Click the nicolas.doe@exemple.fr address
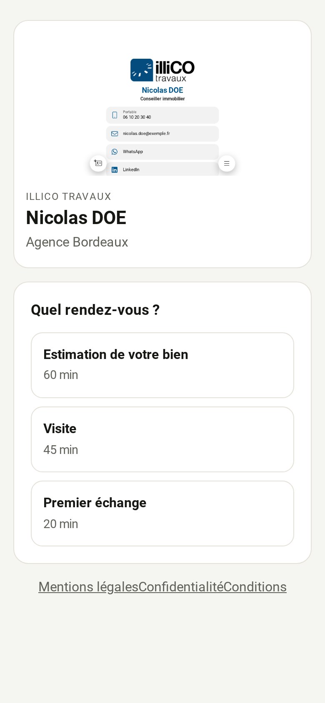Viewport: 325px width, 703px height. (146, 134)
